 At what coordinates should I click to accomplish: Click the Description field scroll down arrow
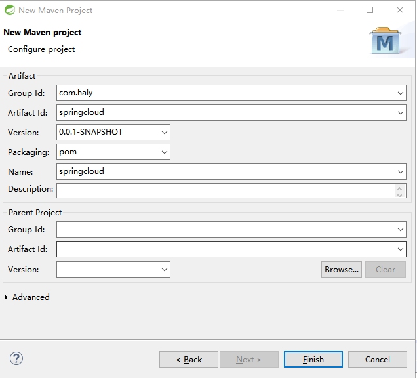point(399,195)
